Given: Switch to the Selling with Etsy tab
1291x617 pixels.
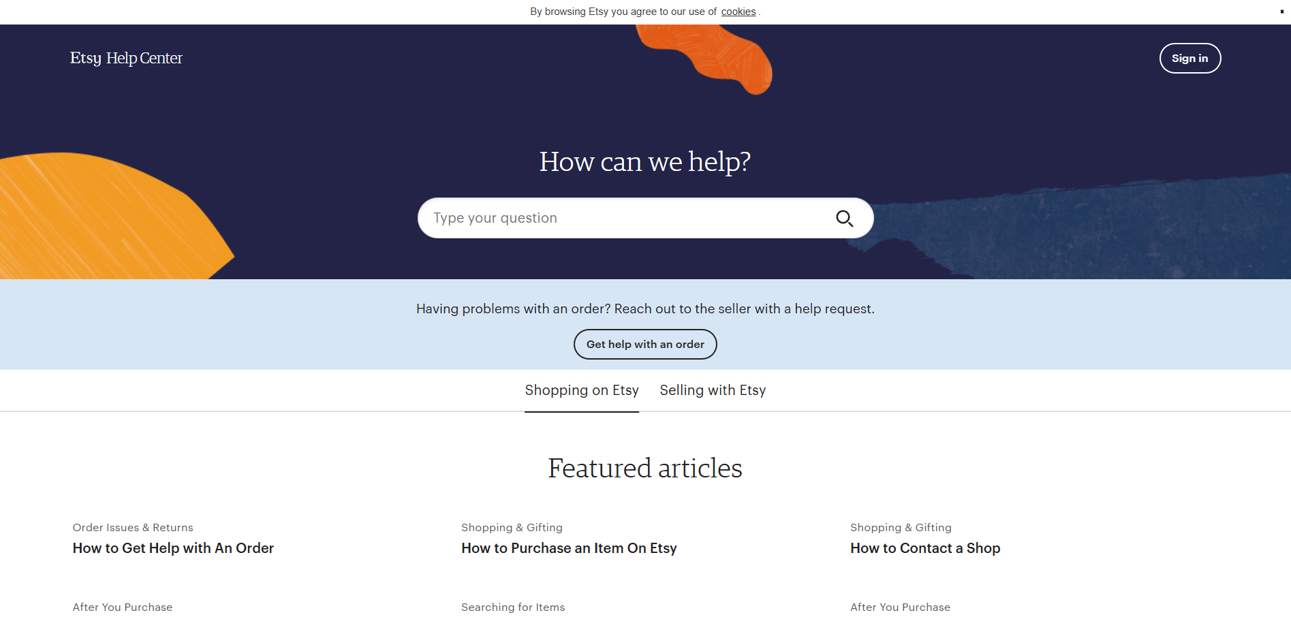Looking at the screenshot, I should (713, 390).
